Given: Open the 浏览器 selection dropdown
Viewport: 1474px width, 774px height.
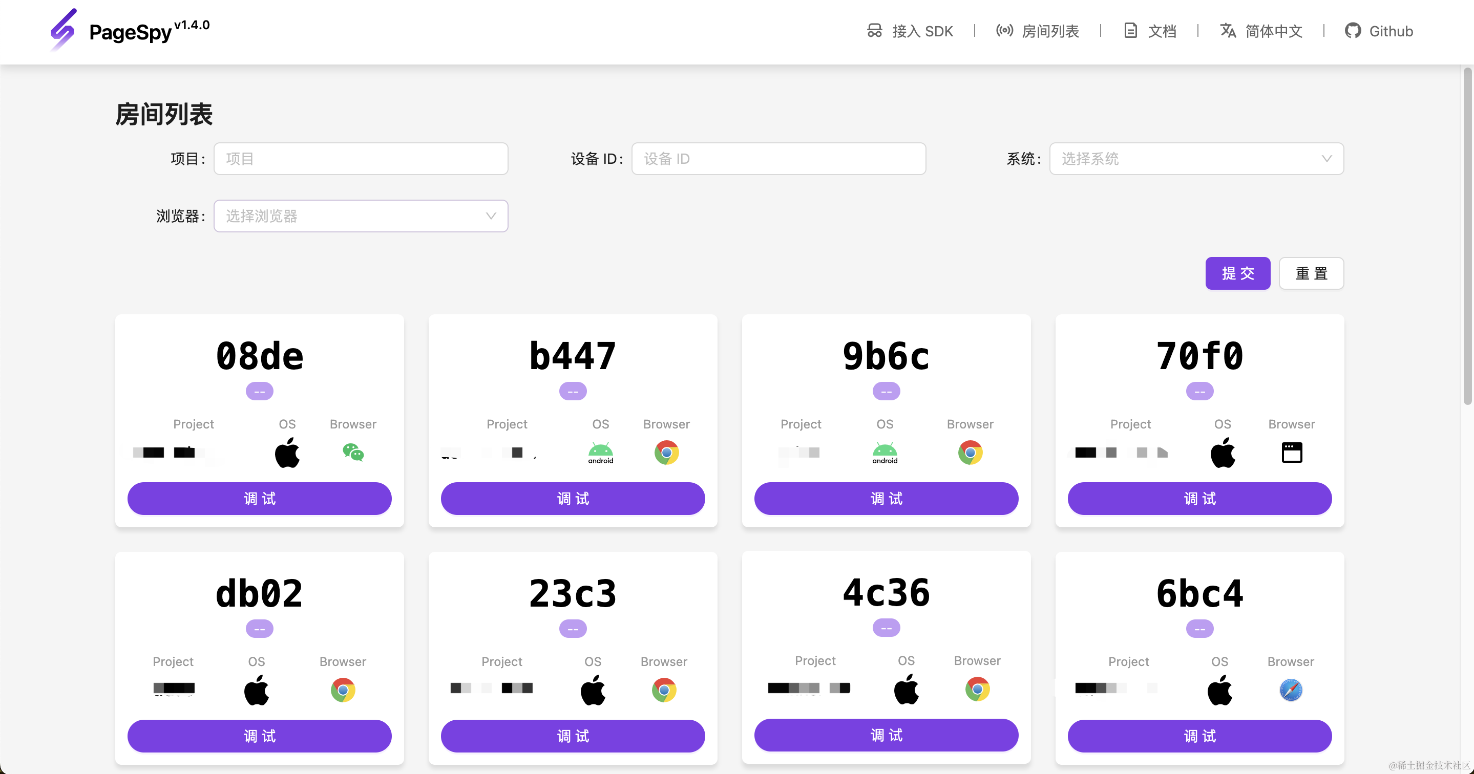Looking at the screenshot, I should tap(361, 216).
